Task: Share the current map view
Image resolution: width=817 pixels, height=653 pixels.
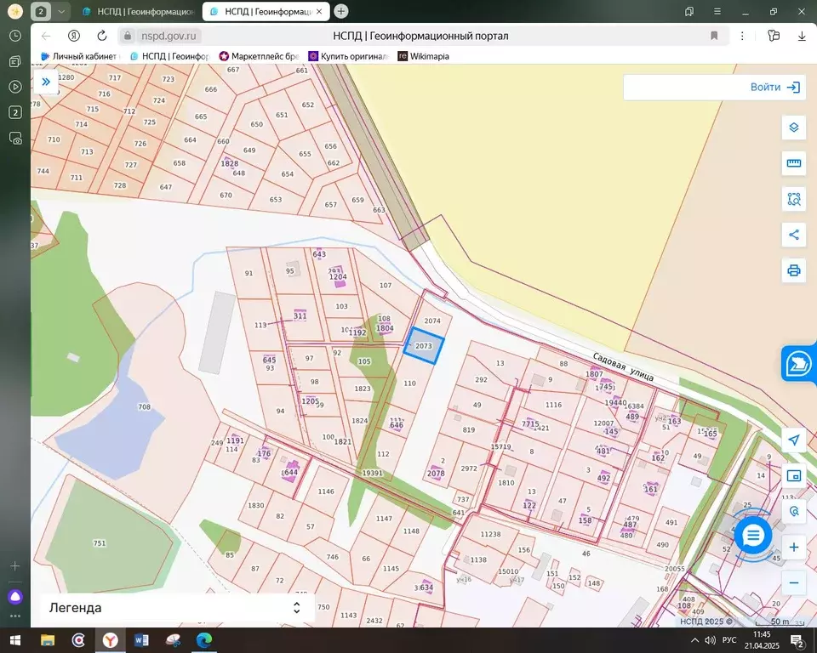Action: (x=793, y=235)
